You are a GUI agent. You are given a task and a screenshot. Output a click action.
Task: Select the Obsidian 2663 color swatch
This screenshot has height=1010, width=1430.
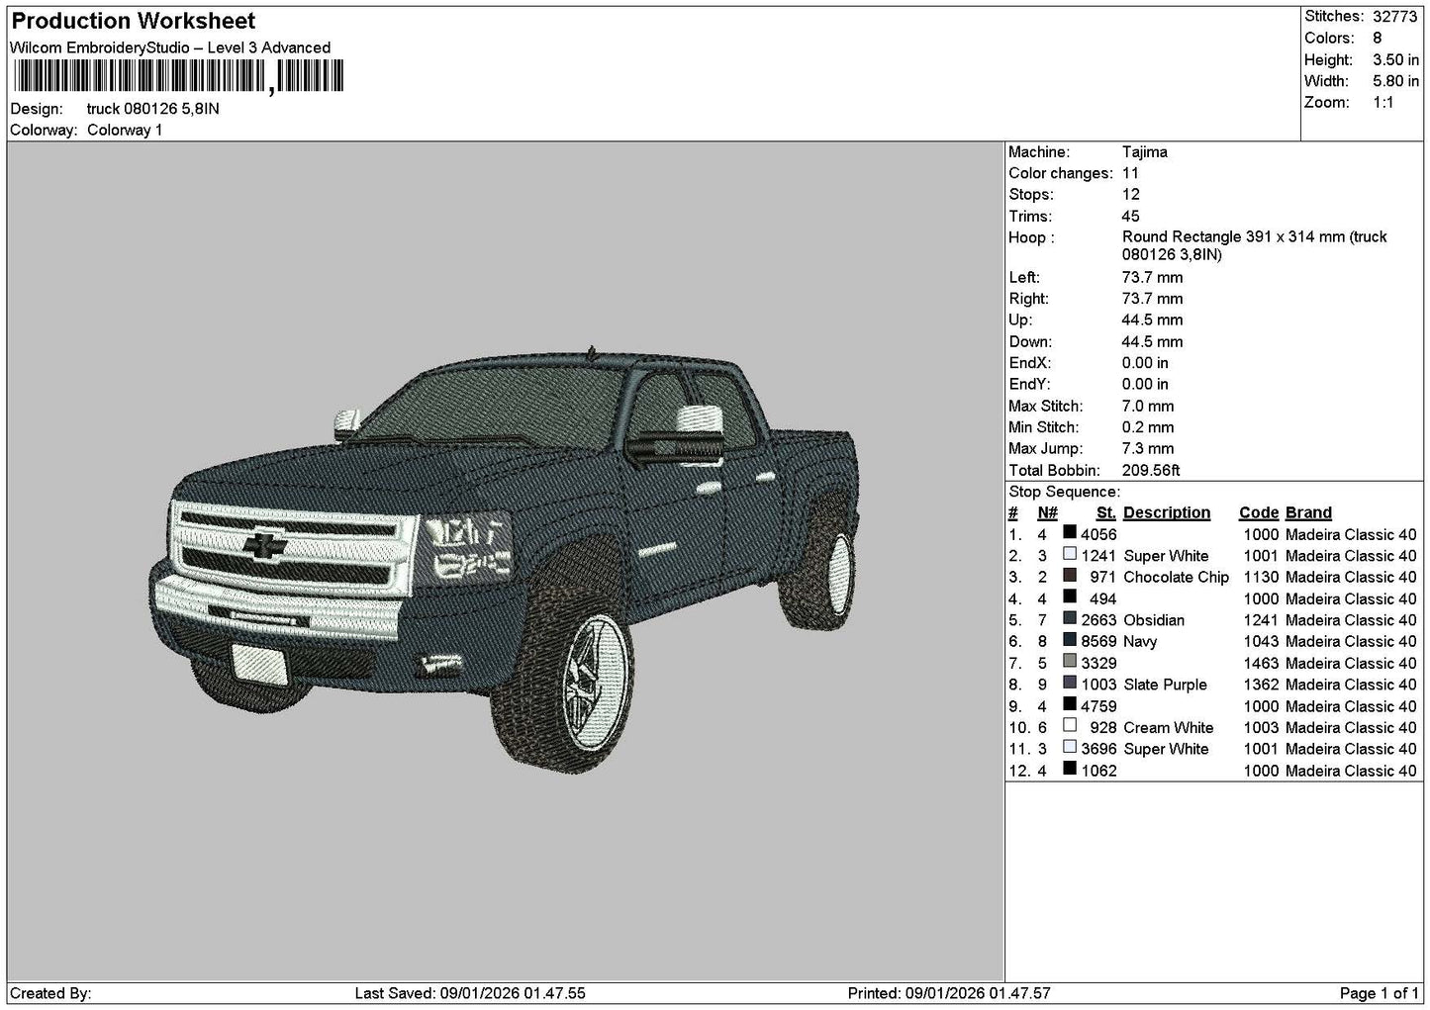pos(1070,619)
